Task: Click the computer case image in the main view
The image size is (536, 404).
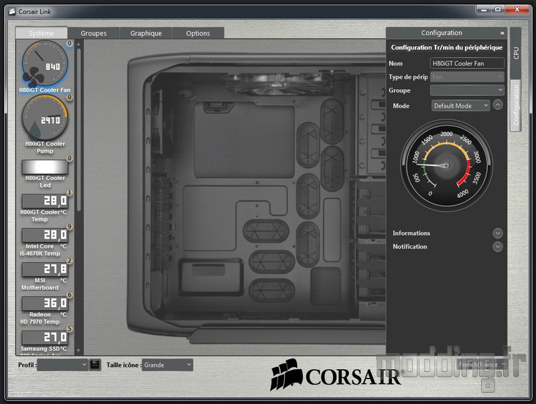Action: pos(257,198)
